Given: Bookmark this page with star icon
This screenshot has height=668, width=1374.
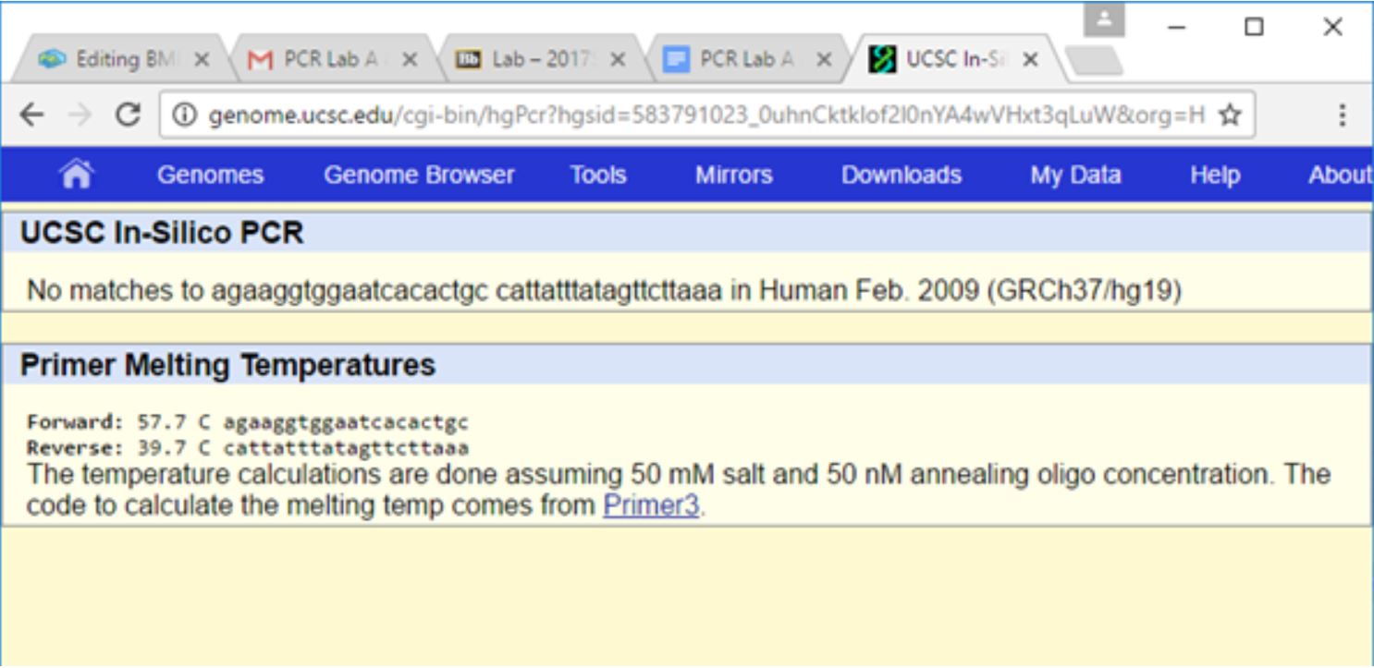Looking at the screenshot, I should coord(1229,115).
